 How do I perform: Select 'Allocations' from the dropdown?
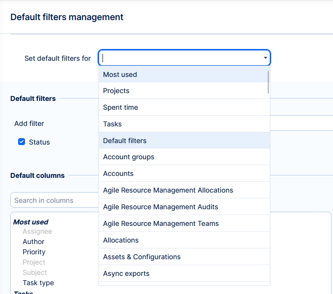point(183,240)
